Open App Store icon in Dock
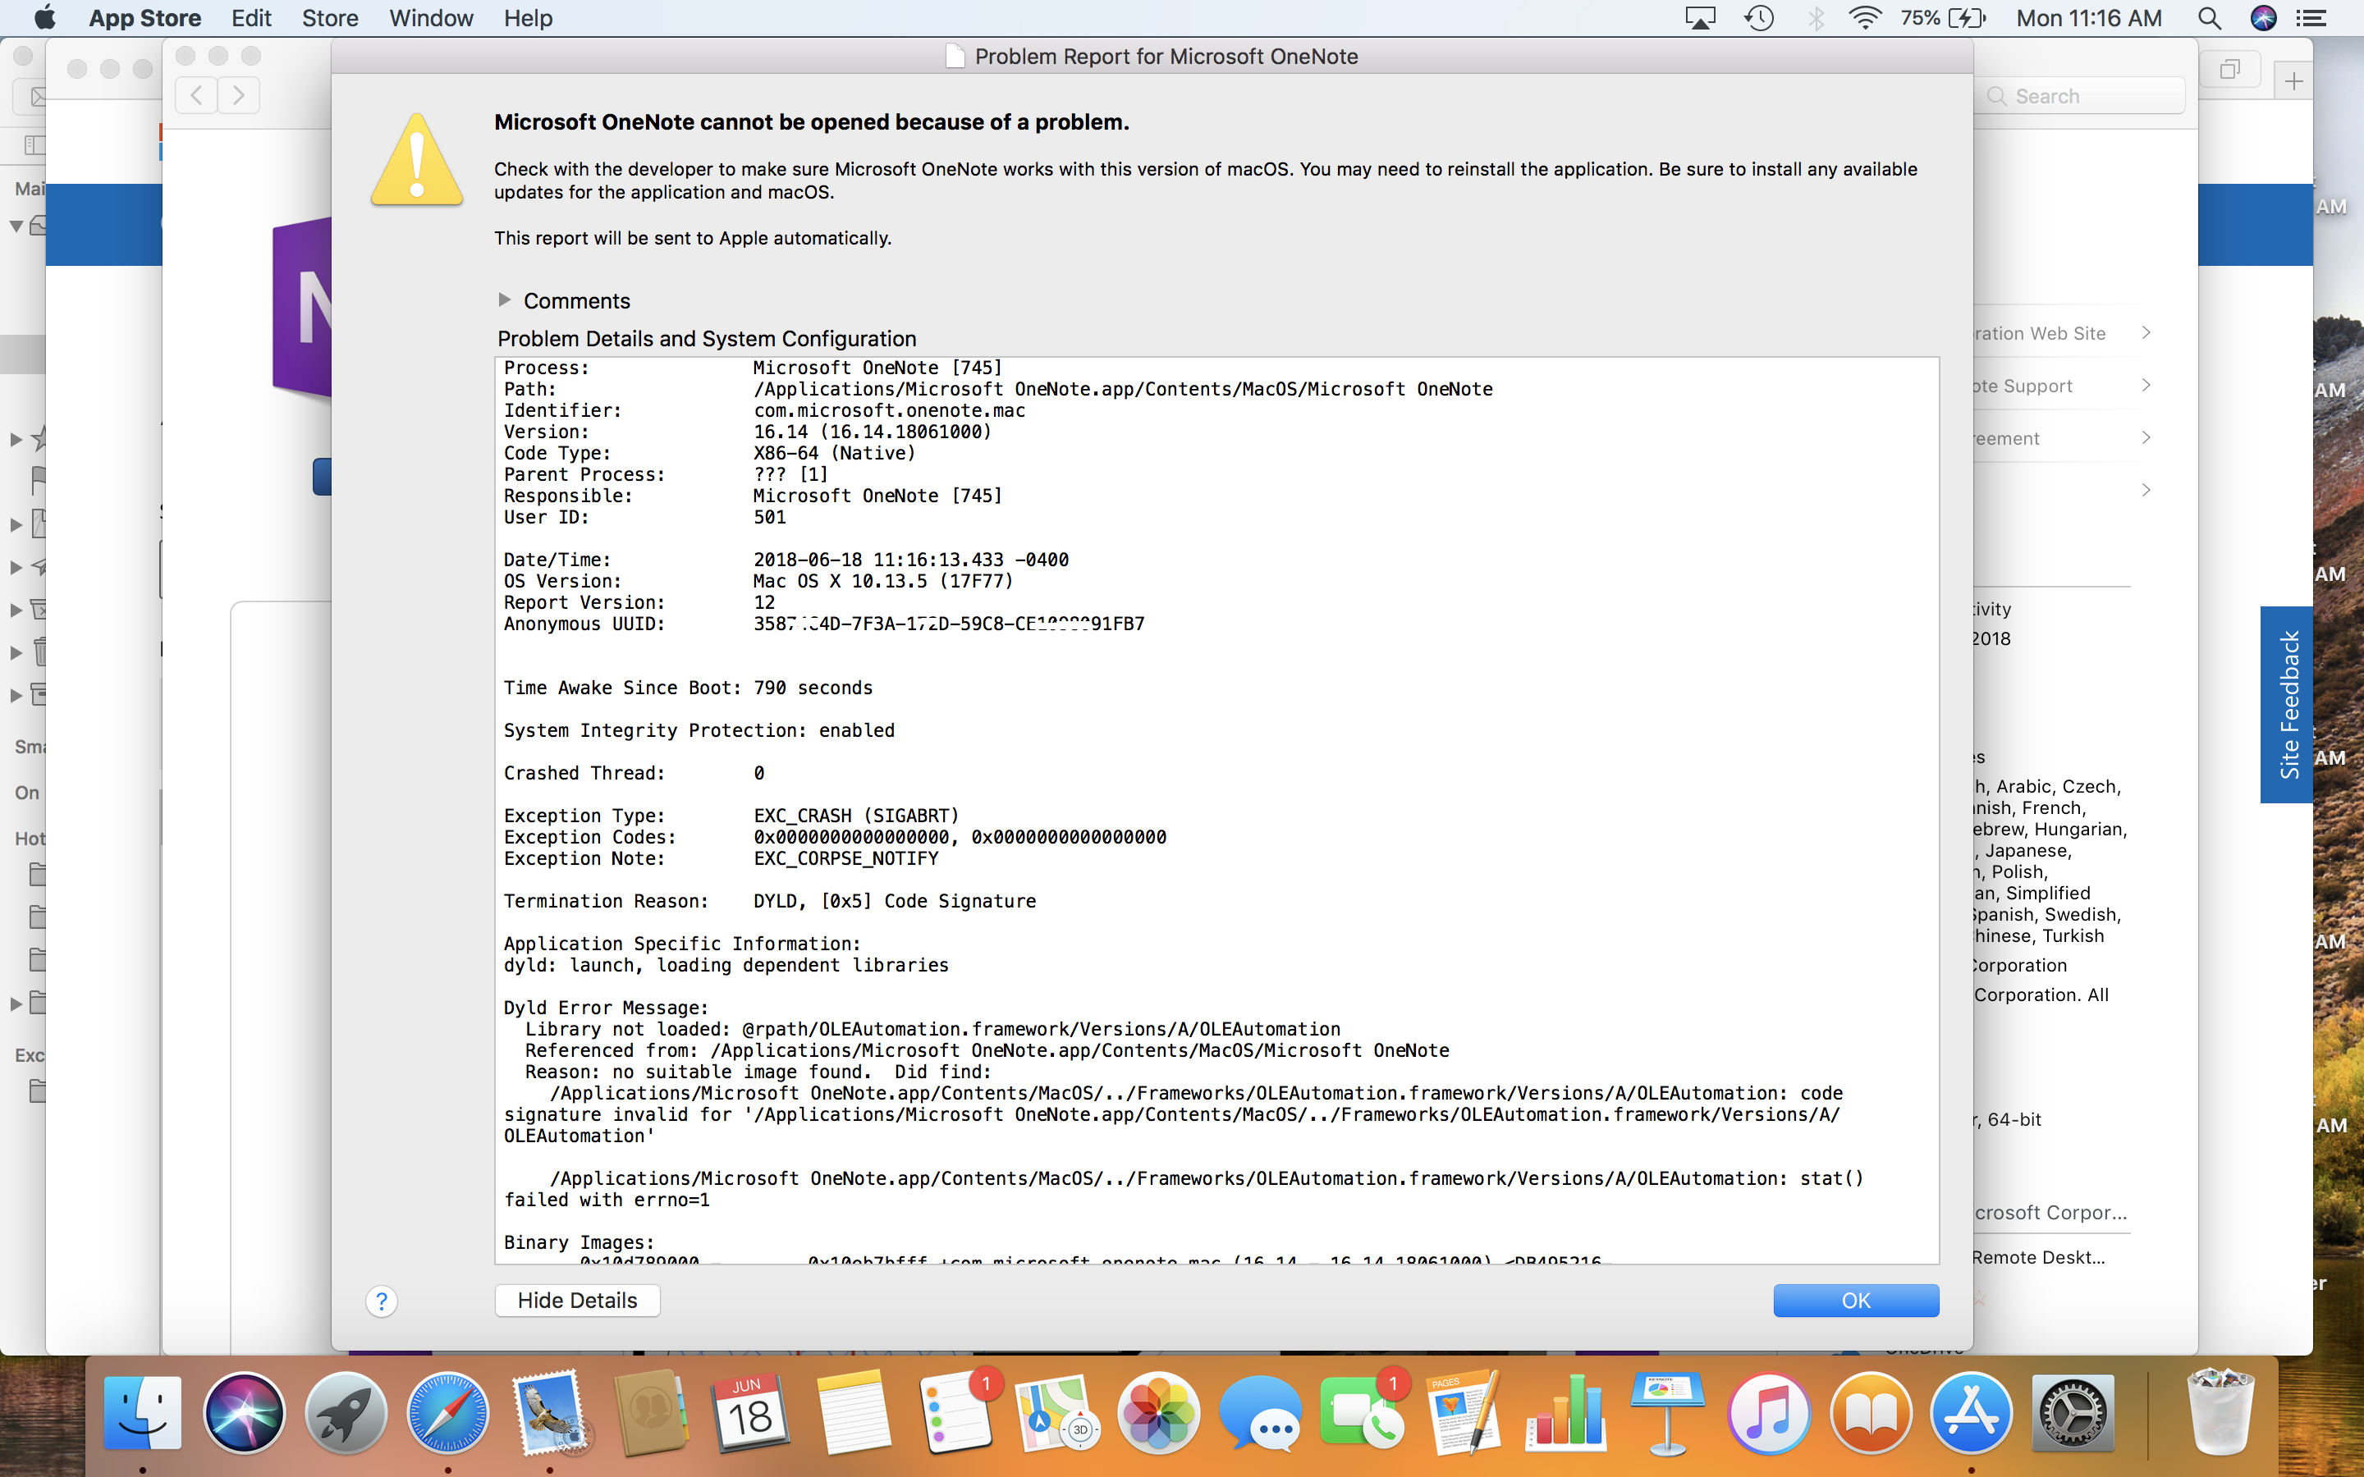 click(1972, 1414)
